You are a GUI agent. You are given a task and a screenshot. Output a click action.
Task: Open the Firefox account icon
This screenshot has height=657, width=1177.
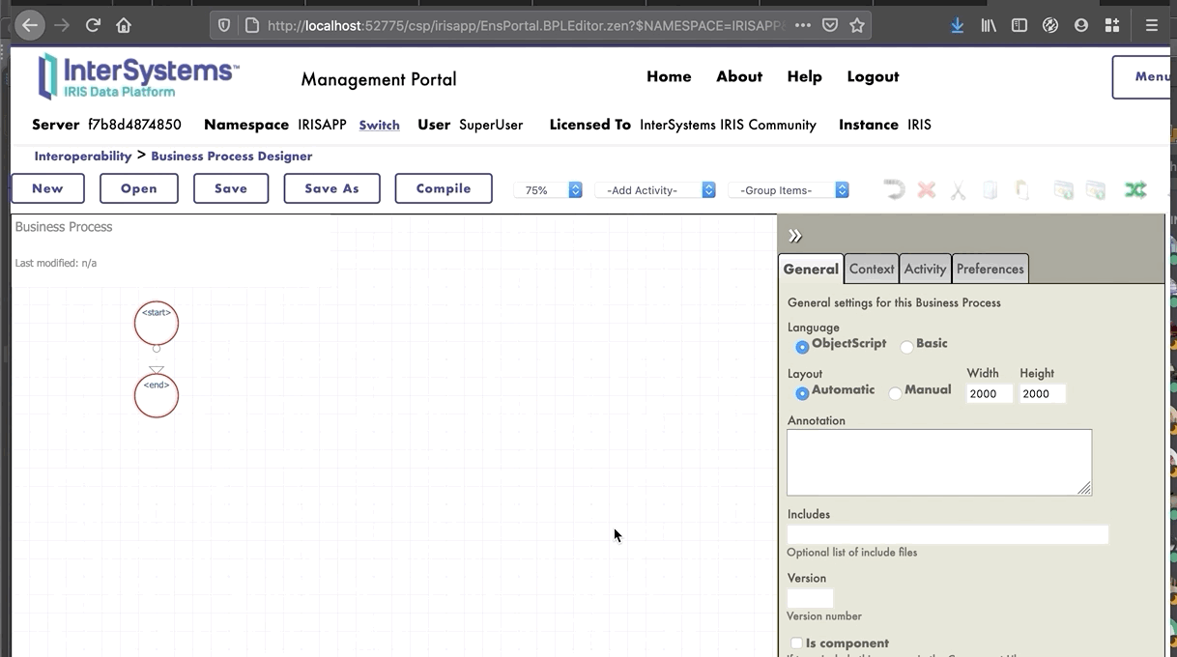point(1081,26)
